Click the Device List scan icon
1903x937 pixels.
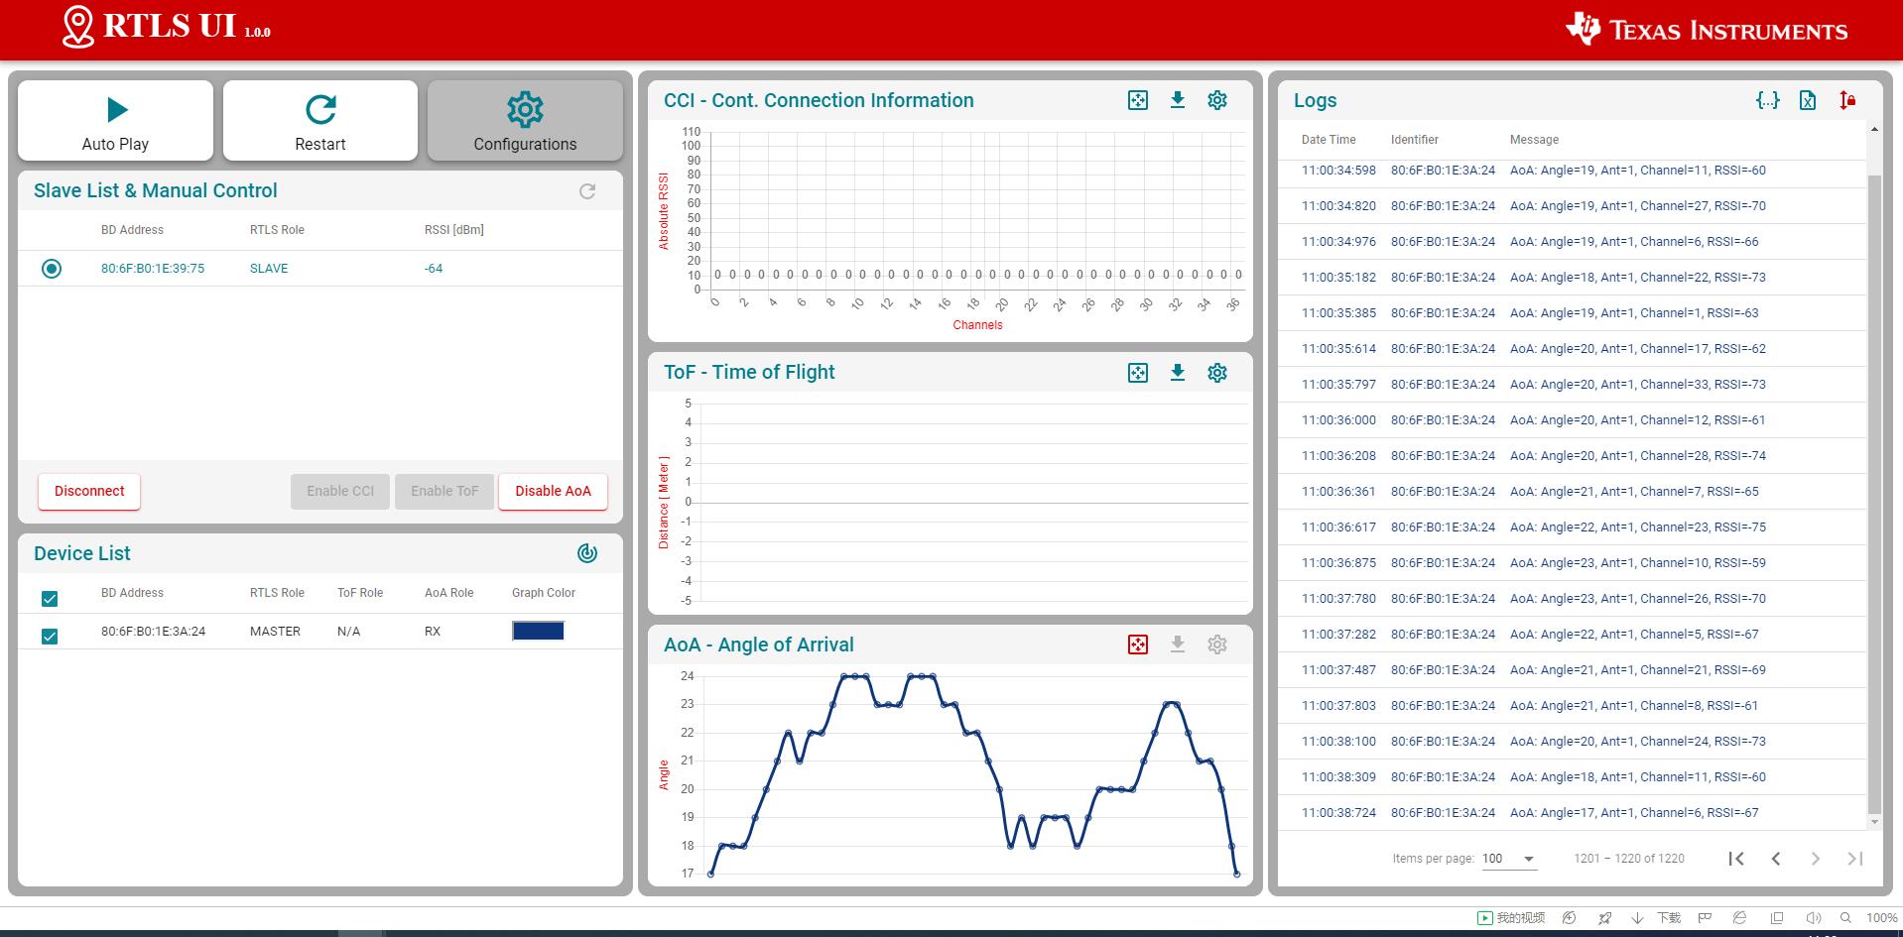(x=587, y=553)
